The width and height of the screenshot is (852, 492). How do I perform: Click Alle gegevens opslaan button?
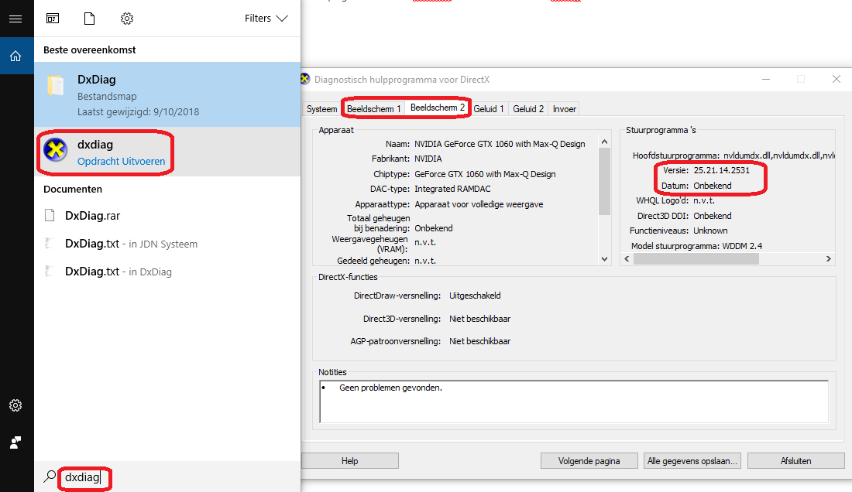(692, 460)
